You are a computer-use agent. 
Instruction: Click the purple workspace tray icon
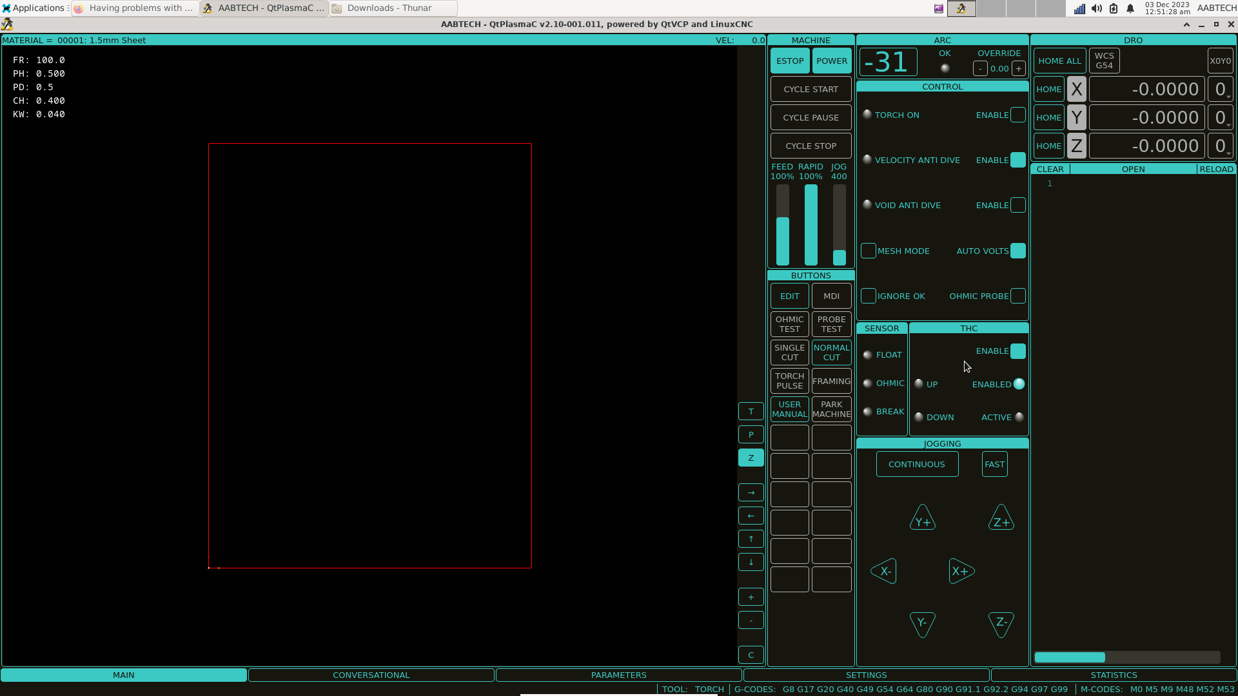[939, 8]
